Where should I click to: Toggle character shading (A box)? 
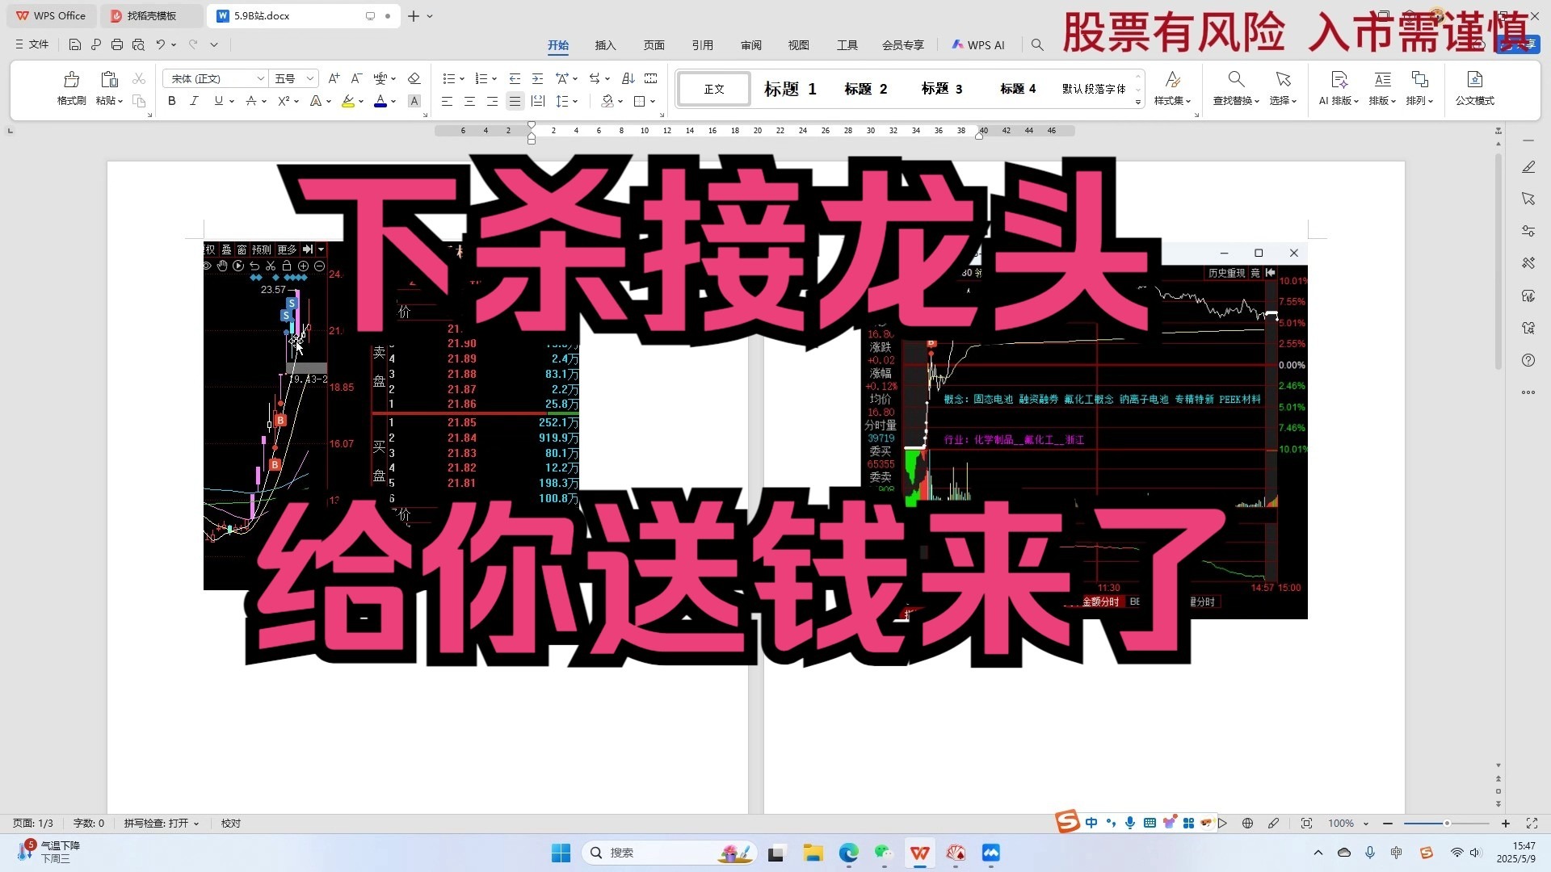(414, 101)
